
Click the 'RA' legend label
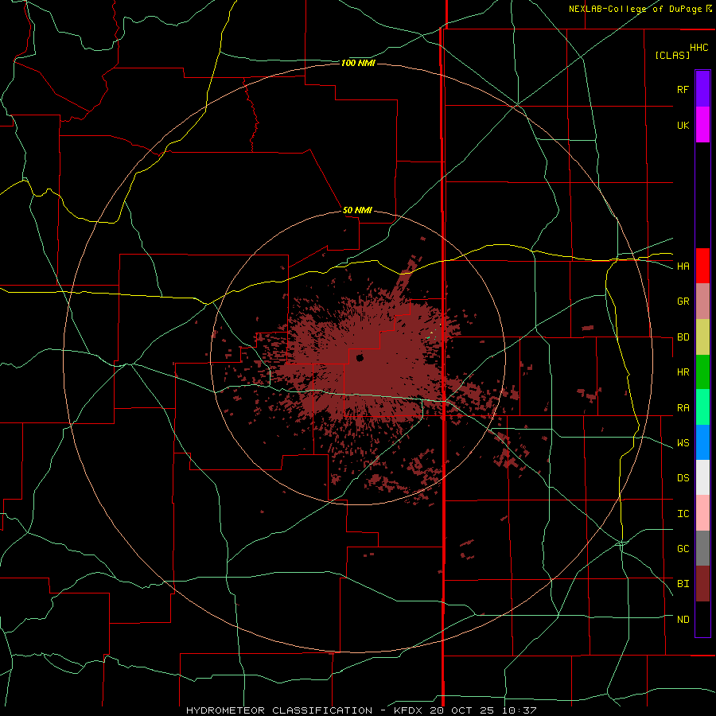683,408
